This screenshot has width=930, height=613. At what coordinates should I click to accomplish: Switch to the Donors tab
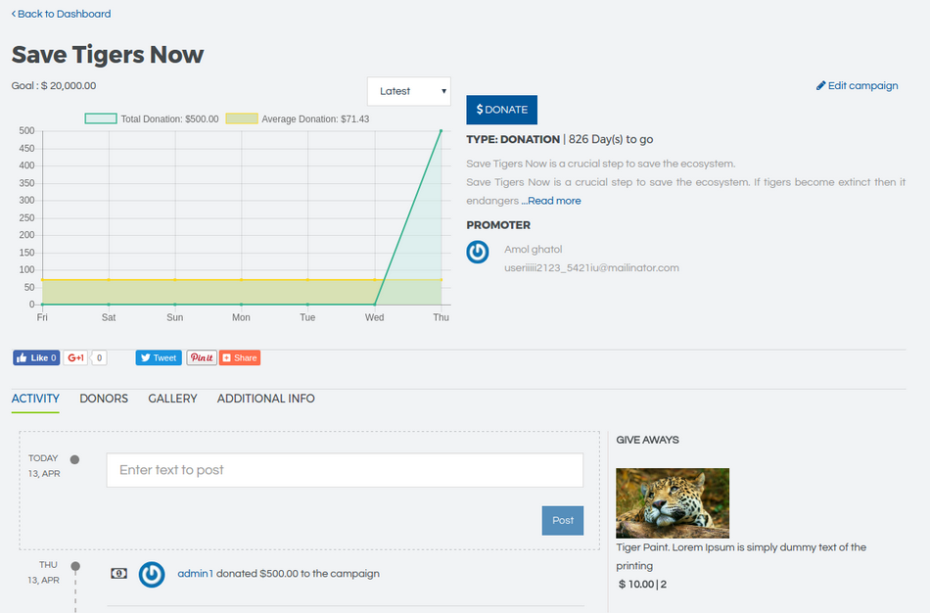pyautogui.click(x=104, y=399)
